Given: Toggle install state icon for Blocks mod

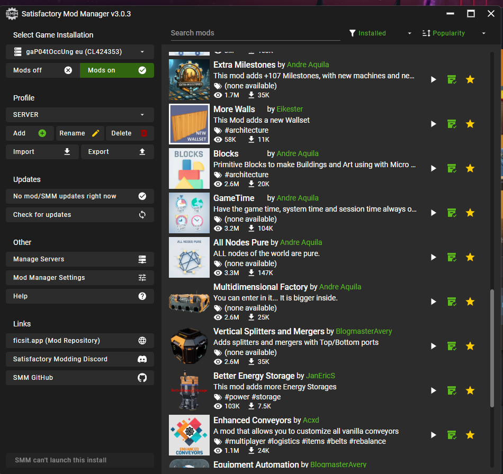Looking at the screenshot, I should pyautogui.click(x=452, y=168).
